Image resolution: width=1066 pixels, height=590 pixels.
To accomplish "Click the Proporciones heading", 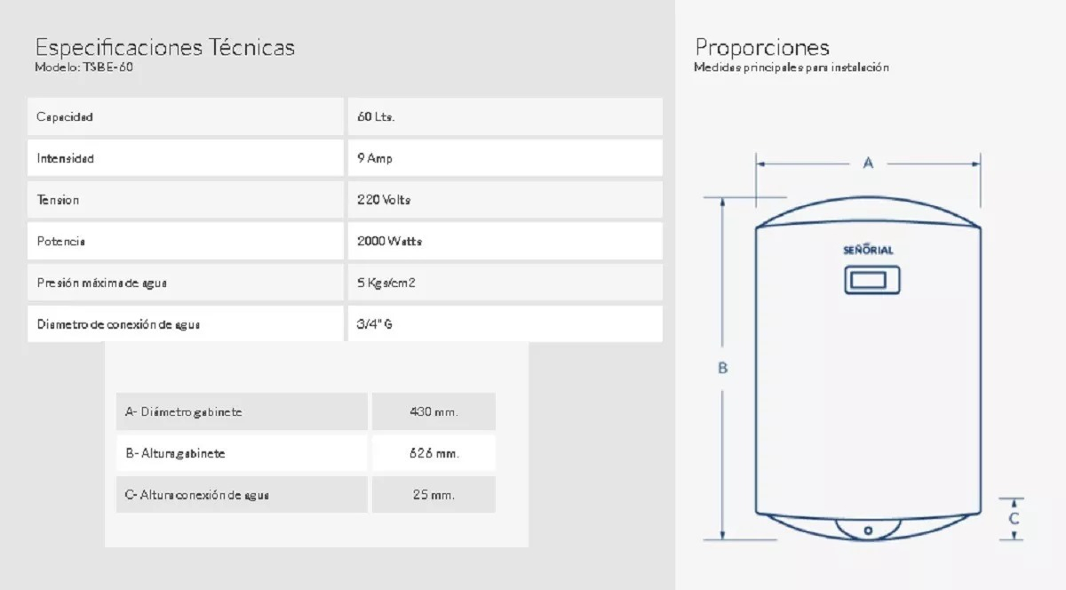I will tap(762, 47).
